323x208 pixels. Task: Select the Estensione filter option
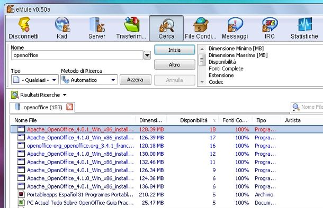coord(221,75)
